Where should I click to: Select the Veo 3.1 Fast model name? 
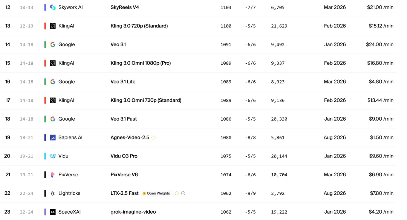coord(124,119)
